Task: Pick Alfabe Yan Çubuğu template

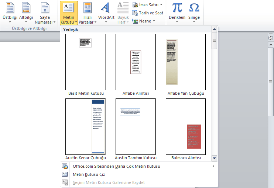Action: [x=186, y=62]
